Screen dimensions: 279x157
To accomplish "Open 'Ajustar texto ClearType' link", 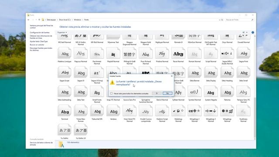I will (x=39, y=41).
